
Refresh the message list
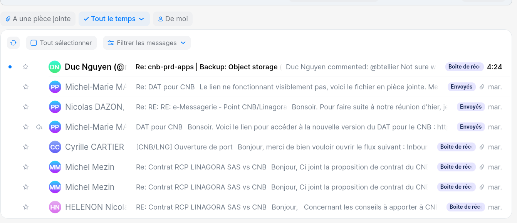[13, 42]
